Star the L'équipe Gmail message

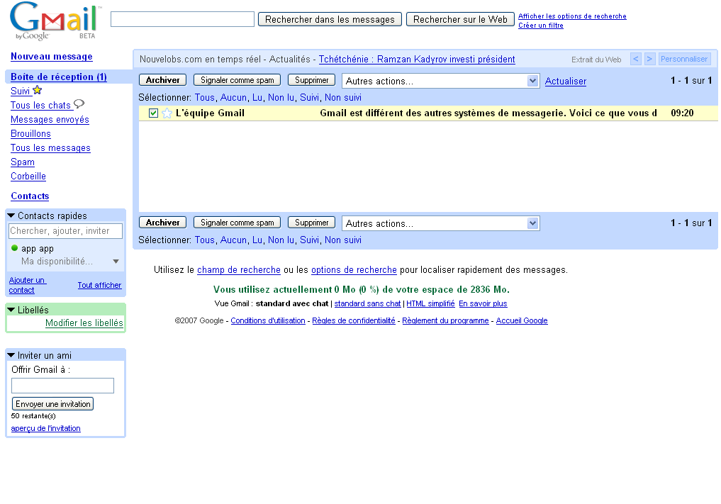(167, 113)
